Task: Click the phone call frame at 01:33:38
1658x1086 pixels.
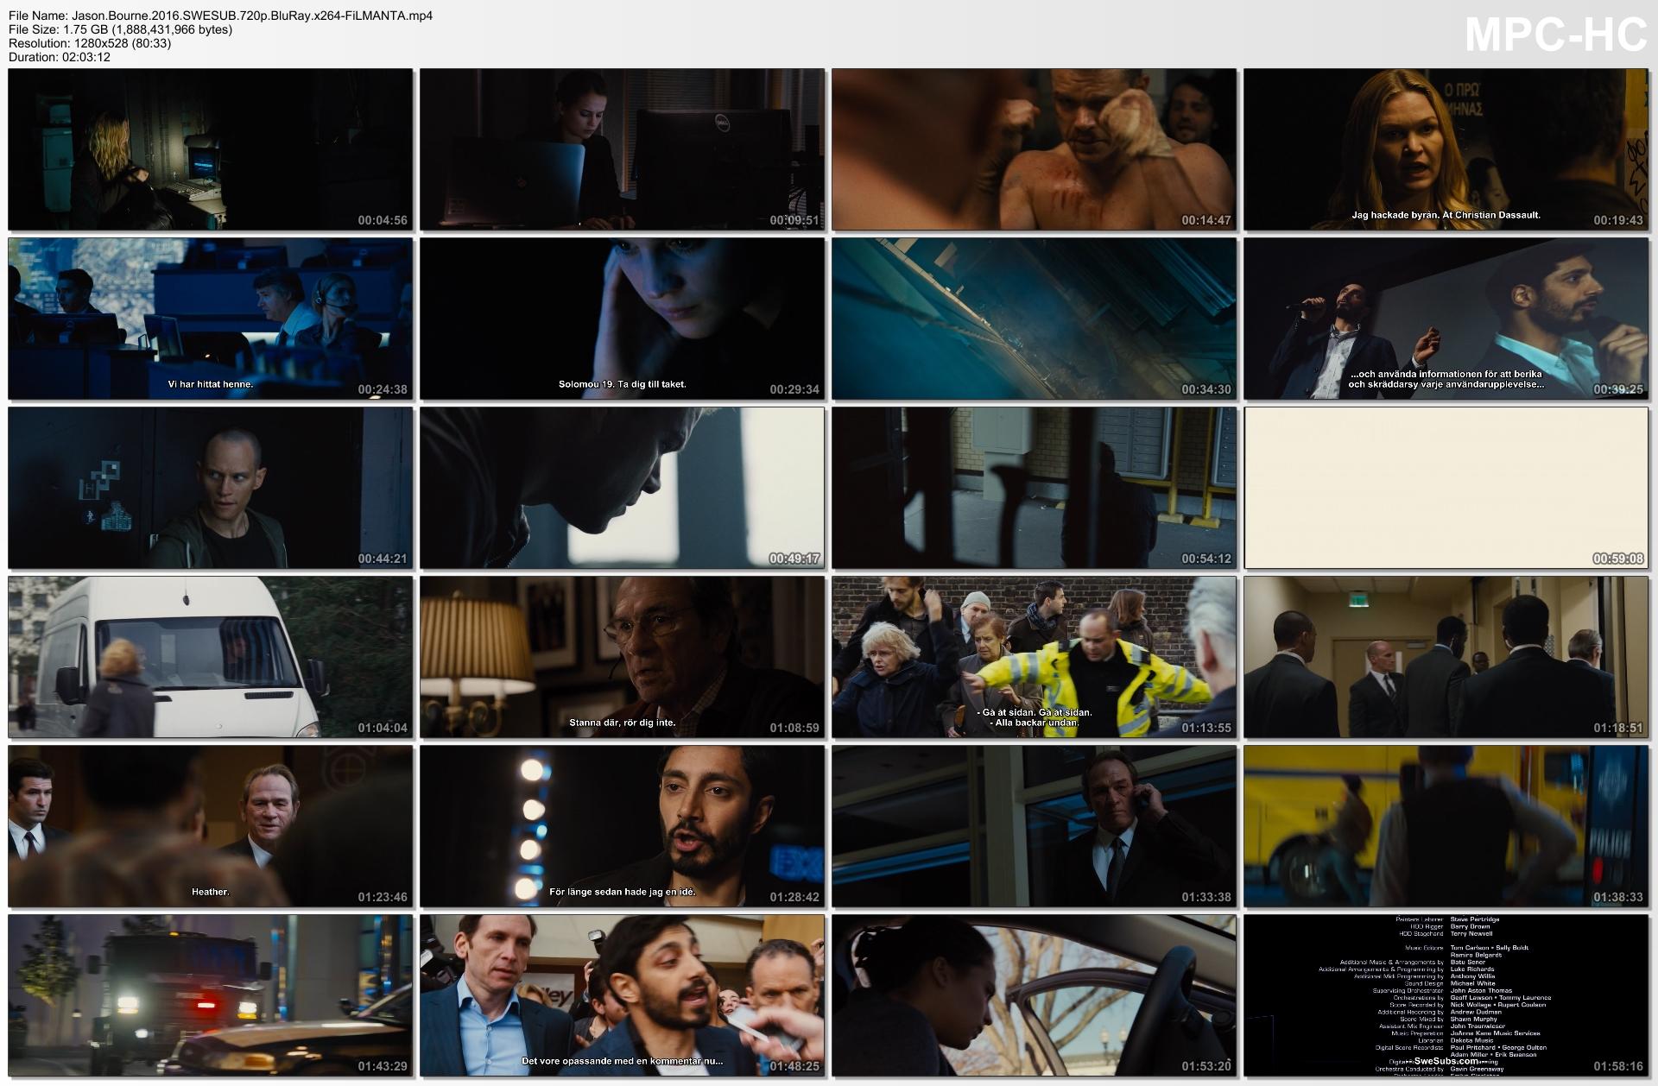Action: 1035,826
